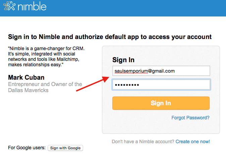Click the authorize default app page heading

110,37
